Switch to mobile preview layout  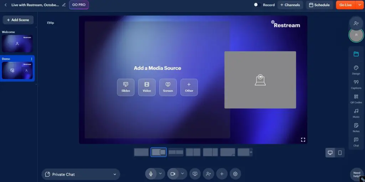pos(340,153)
